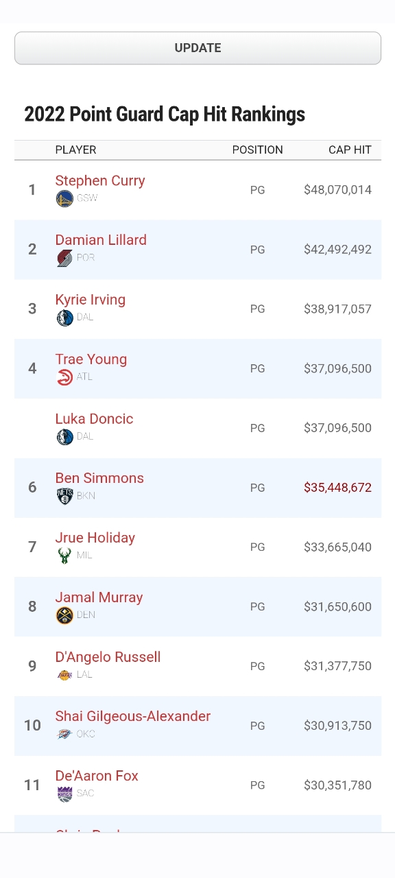Select the Shai Gilgeous-Alexander link

(x=133, y=716)
